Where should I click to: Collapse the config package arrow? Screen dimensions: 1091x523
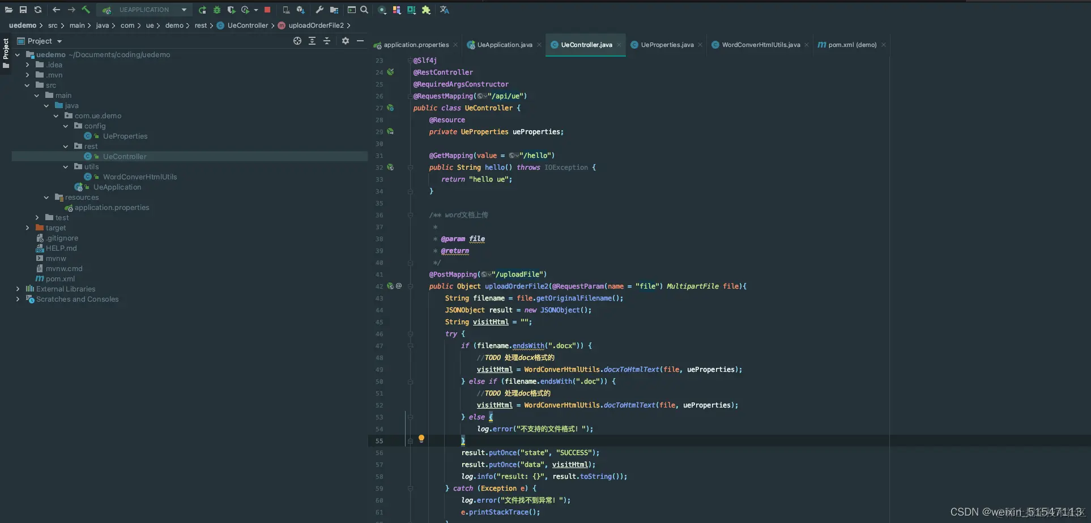(x=66, y=126)
